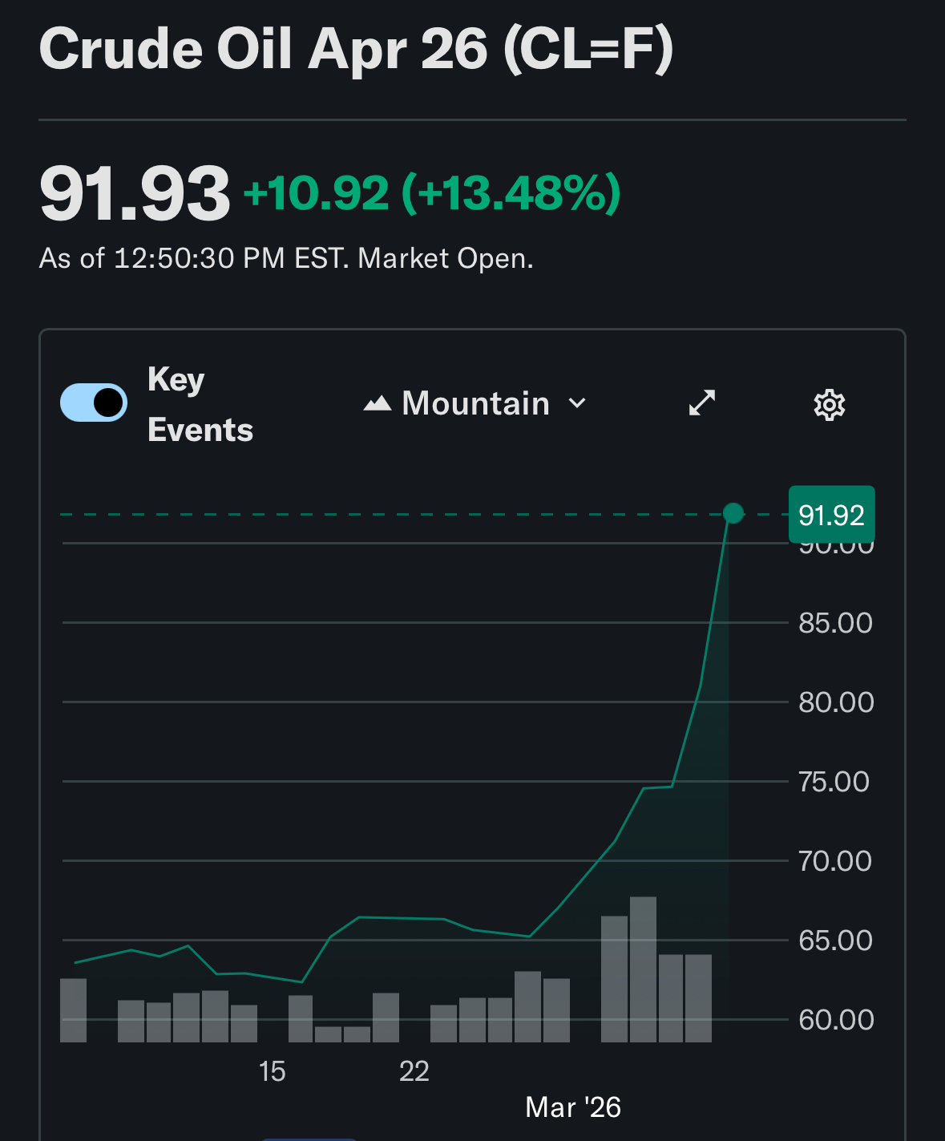This screenshot has width=945, height=1141.
Task: Click the 60.00 price axis label
Action: click(x=835, y=1020)
